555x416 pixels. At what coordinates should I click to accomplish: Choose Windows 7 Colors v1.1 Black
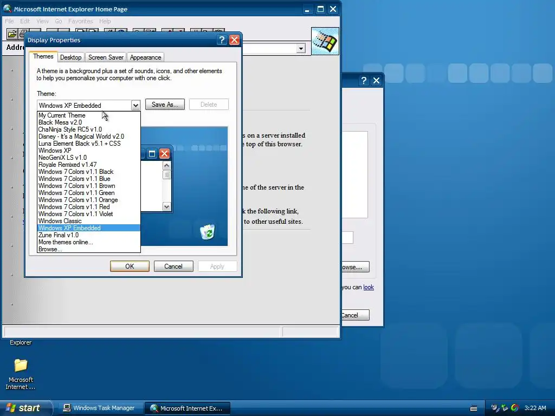coord(89,172)
